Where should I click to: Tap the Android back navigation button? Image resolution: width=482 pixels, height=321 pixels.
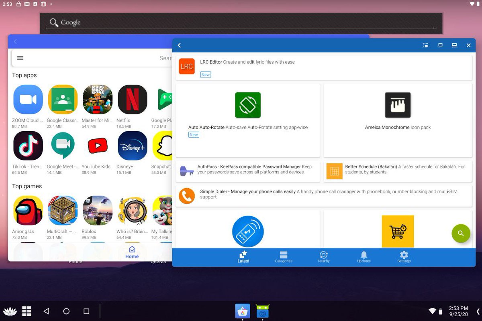46,311
